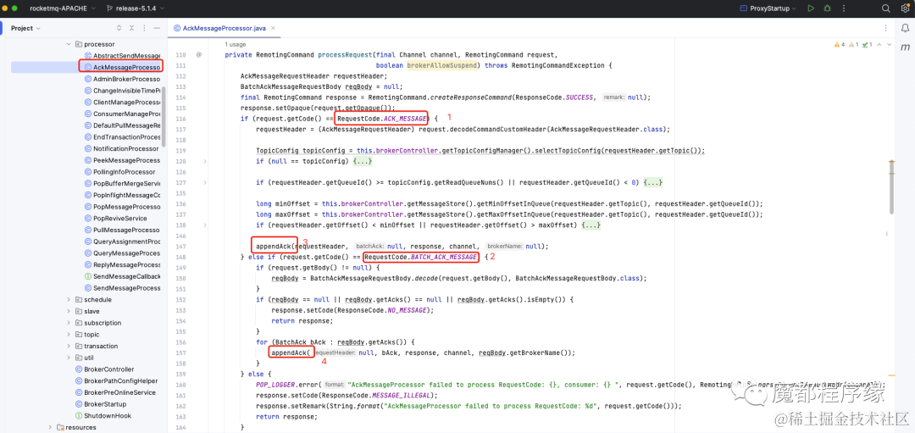
Task: Expand the topic folder
Action: (x=69, y=335)
